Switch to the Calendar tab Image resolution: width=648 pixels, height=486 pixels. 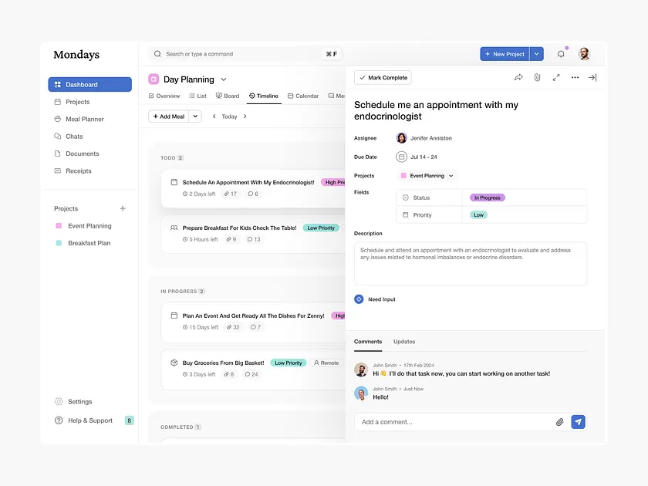(x=303, y=96)
